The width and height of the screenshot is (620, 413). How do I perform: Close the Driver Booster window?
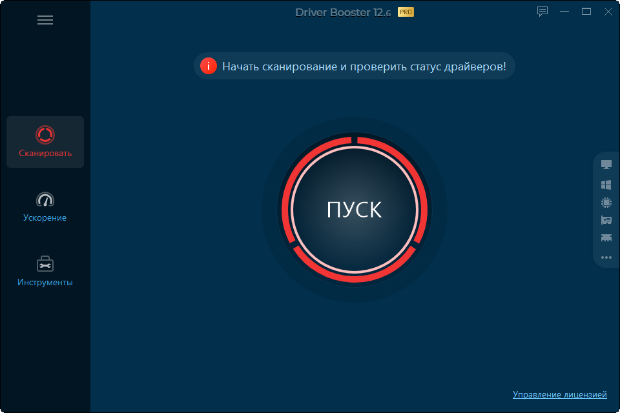pos(608,12)
